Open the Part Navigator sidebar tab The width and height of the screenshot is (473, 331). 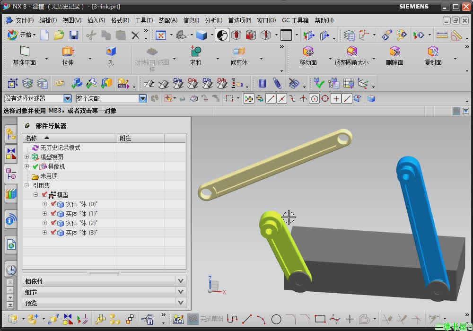coord(11,174)
